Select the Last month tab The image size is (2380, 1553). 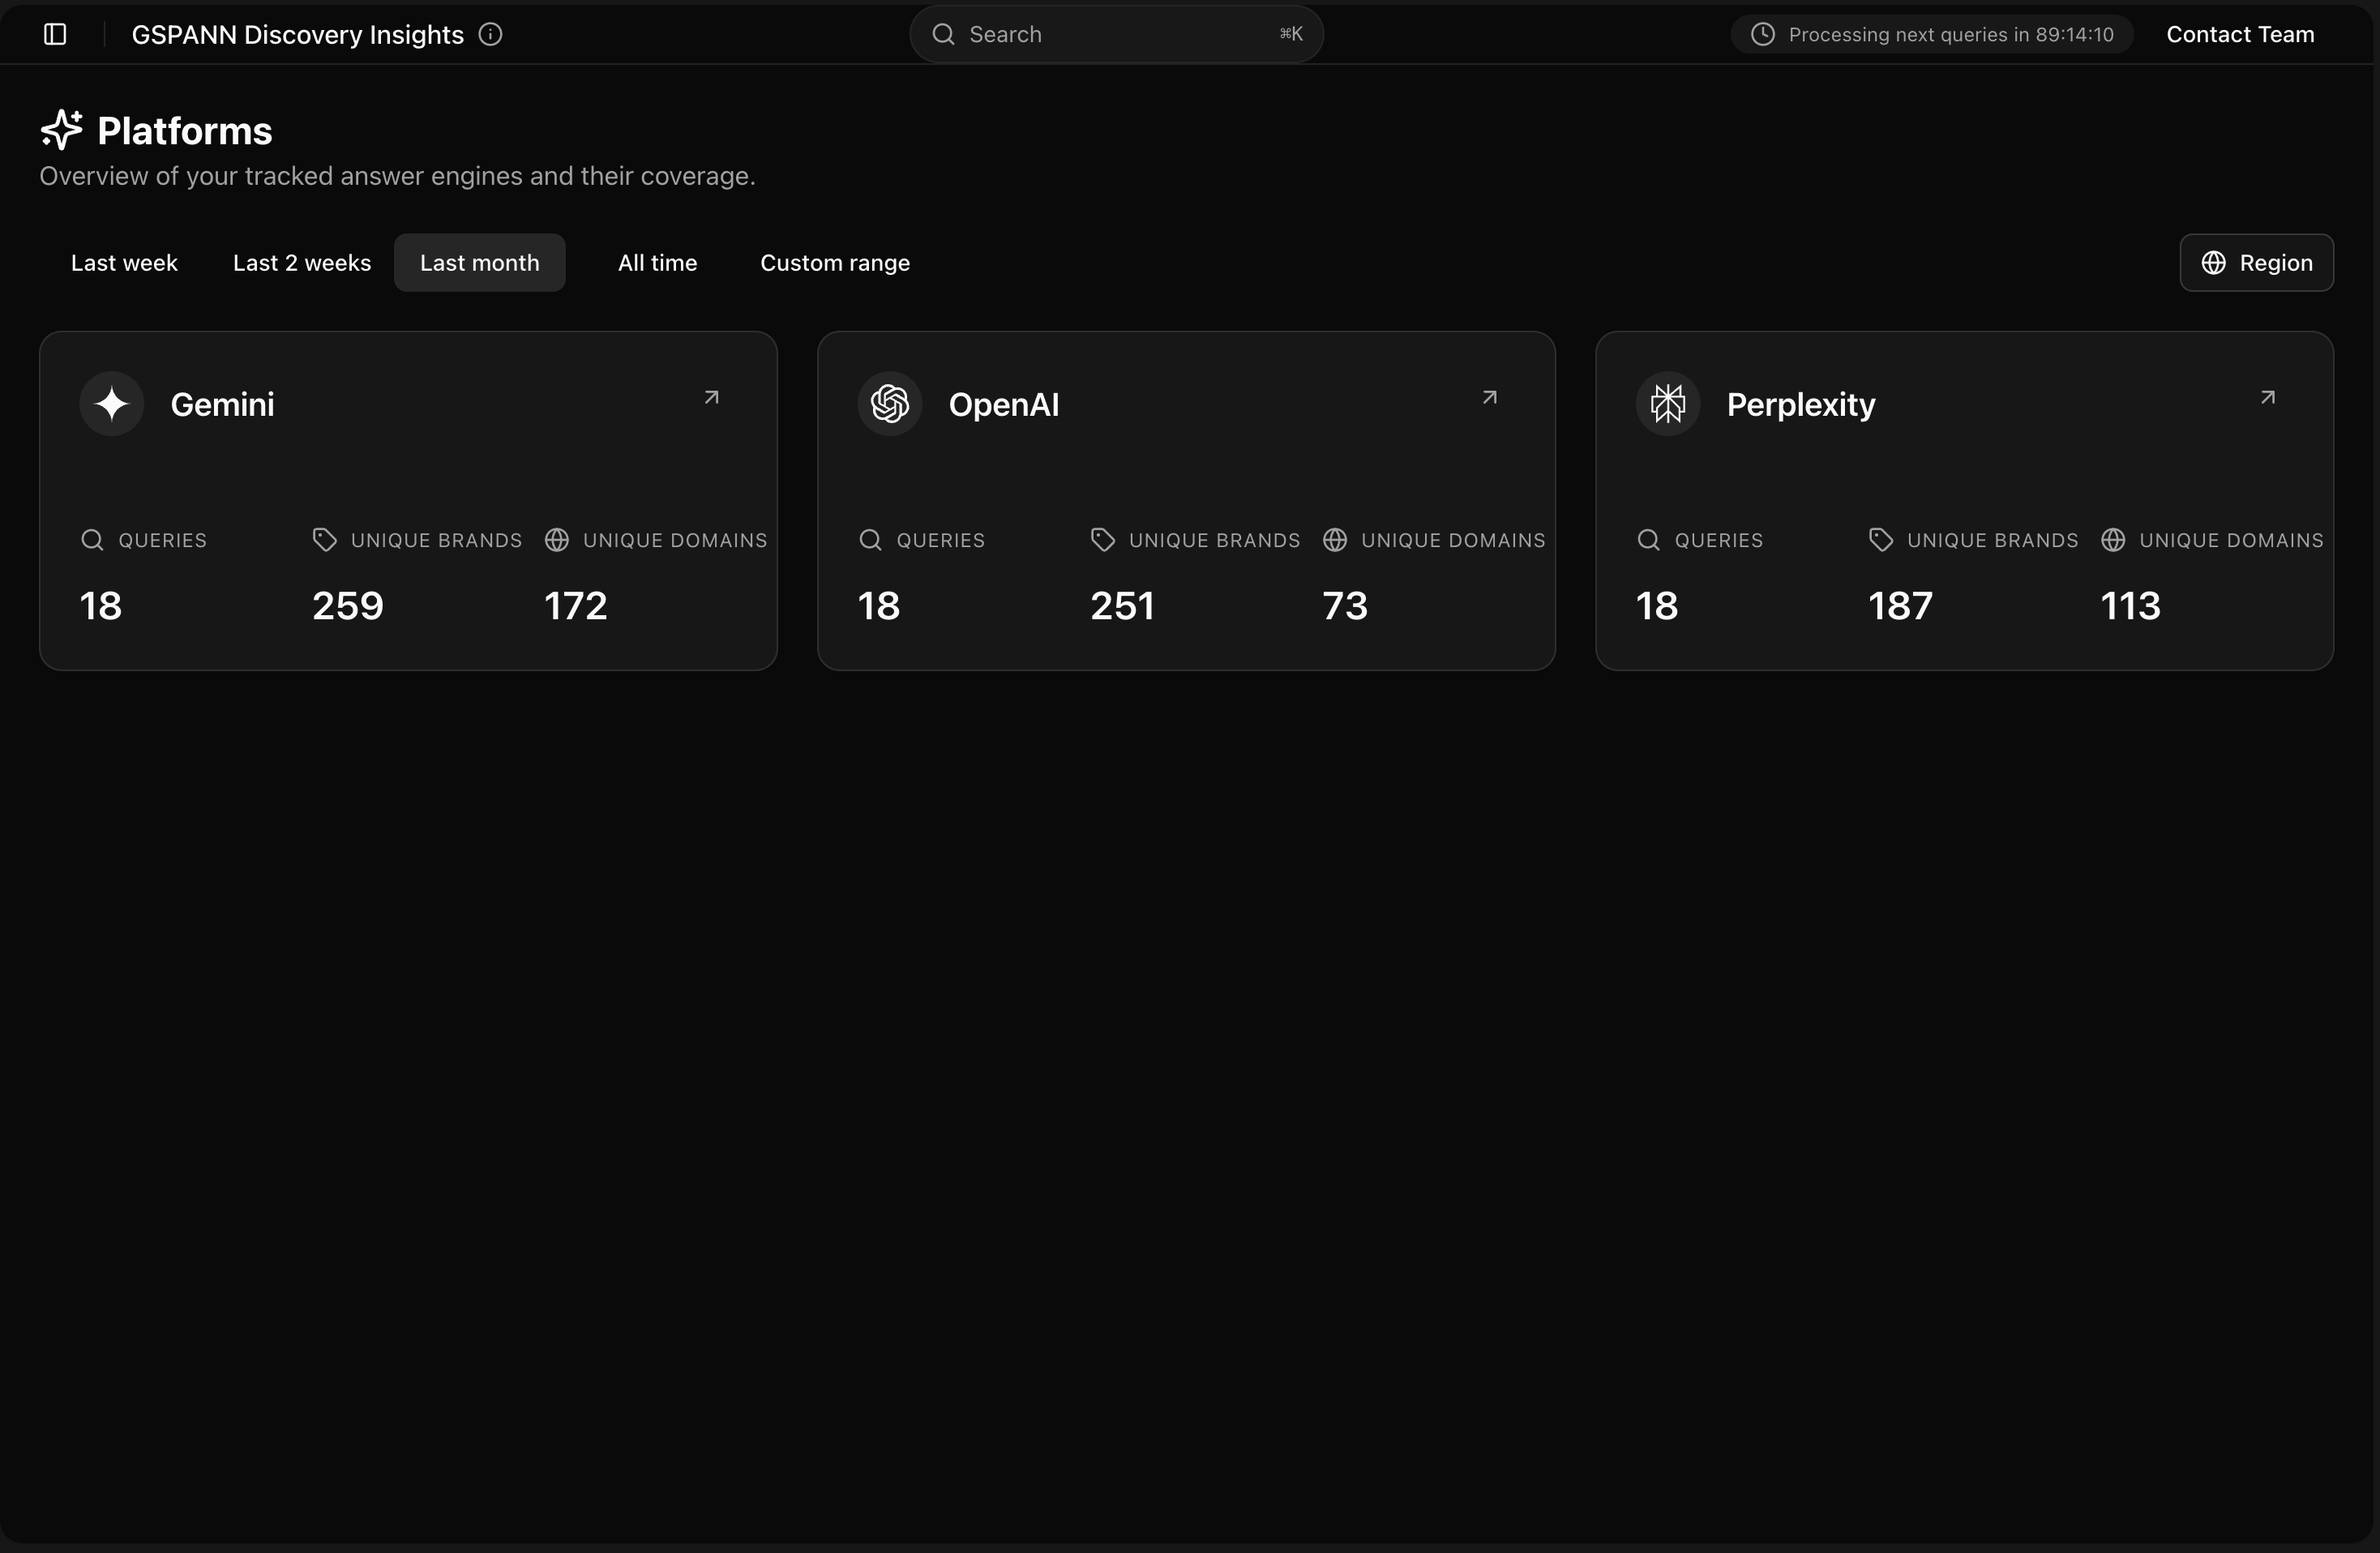point(480,263)
